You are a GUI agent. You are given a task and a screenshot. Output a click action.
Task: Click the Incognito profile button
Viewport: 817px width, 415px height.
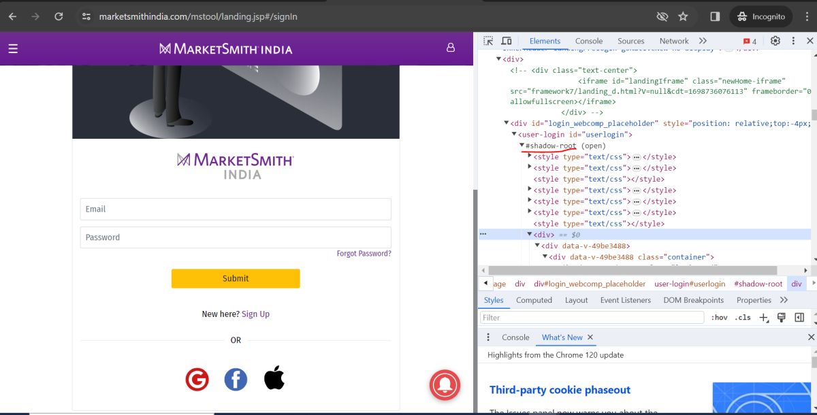click(x=761, y=16)
